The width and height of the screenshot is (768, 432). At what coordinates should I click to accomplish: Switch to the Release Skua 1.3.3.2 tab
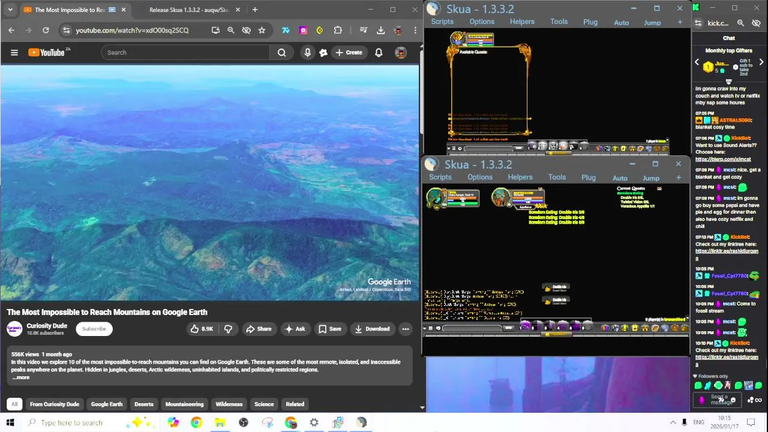(189, 10)
